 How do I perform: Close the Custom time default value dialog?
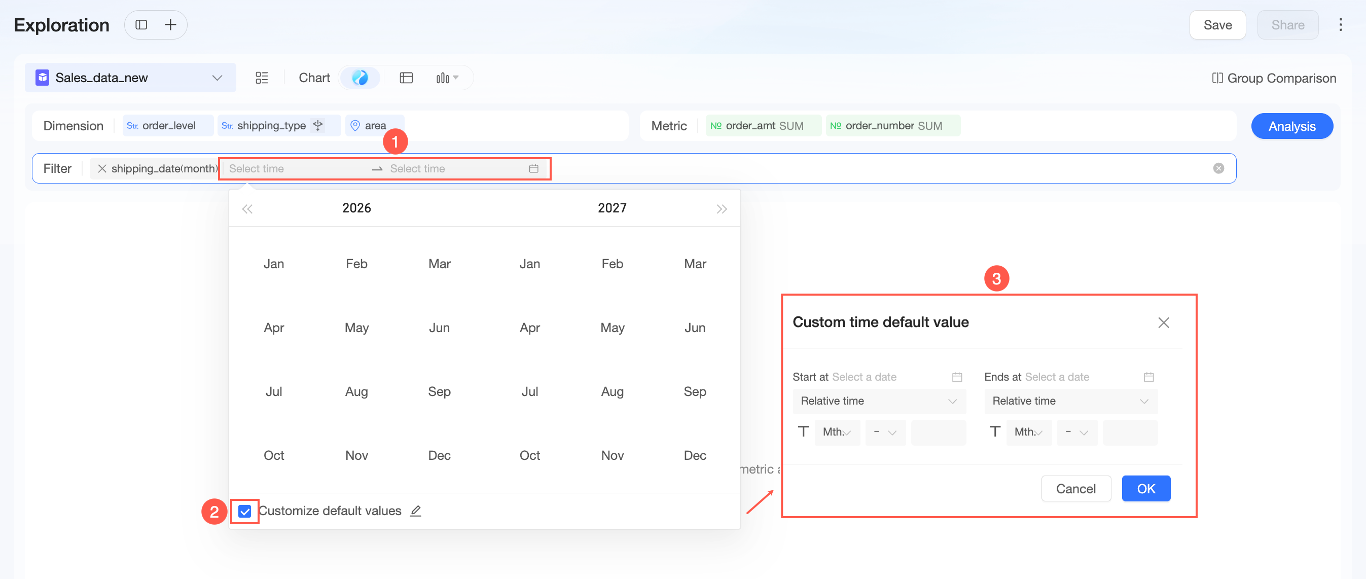[1164, 322]
